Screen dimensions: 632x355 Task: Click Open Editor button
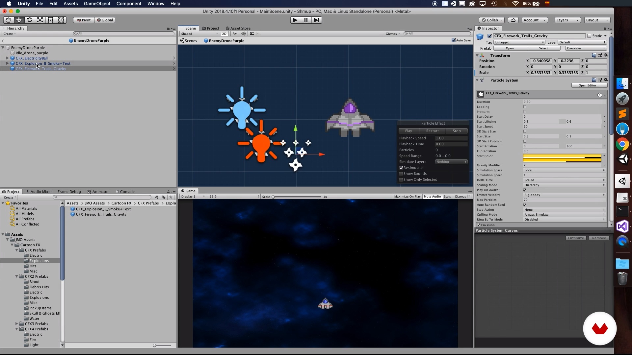coord(589,85)
